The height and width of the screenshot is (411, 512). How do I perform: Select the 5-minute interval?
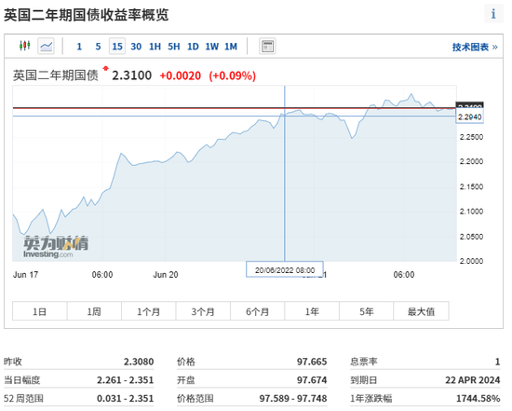pyautogui.click(x=98, y=47)
